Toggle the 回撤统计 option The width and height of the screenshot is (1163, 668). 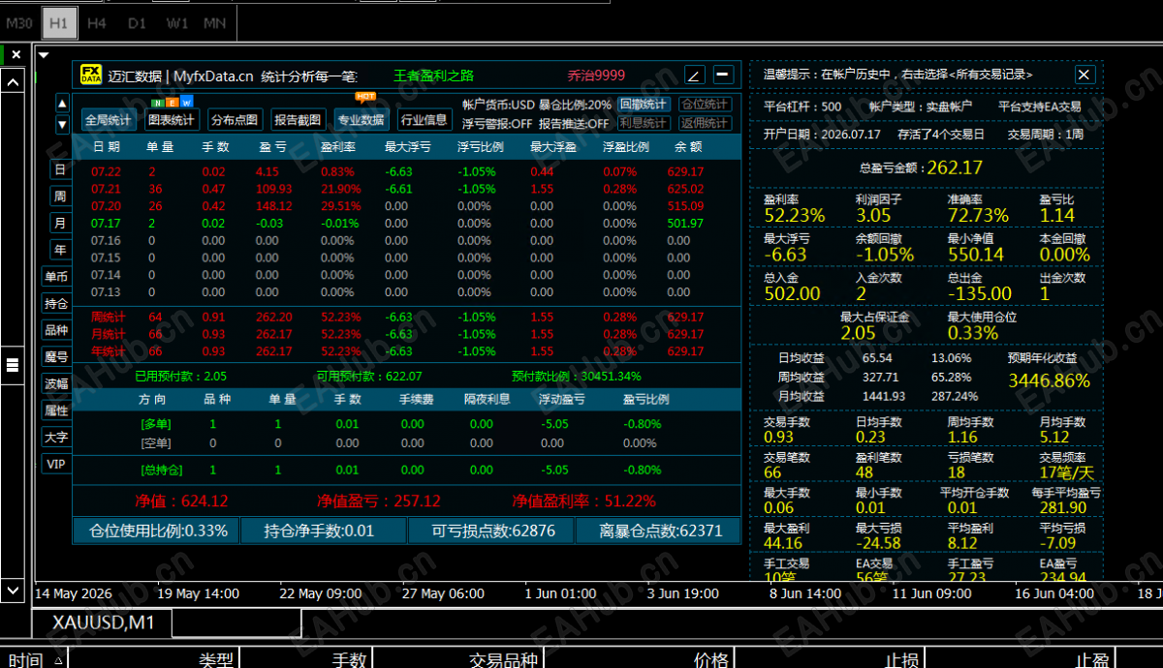(x=644, y=105)
